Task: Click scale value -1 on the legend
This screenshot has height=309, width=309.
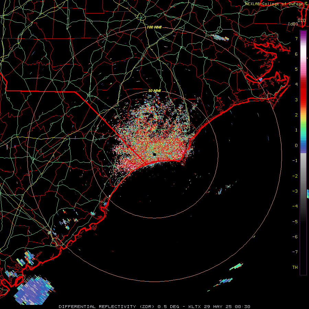Action: click(x=295, y=161)
